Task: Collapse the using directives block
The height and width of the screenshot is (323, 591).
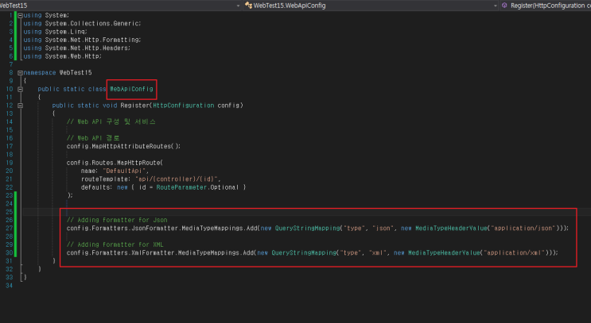Action: click(x=21, y=15)
